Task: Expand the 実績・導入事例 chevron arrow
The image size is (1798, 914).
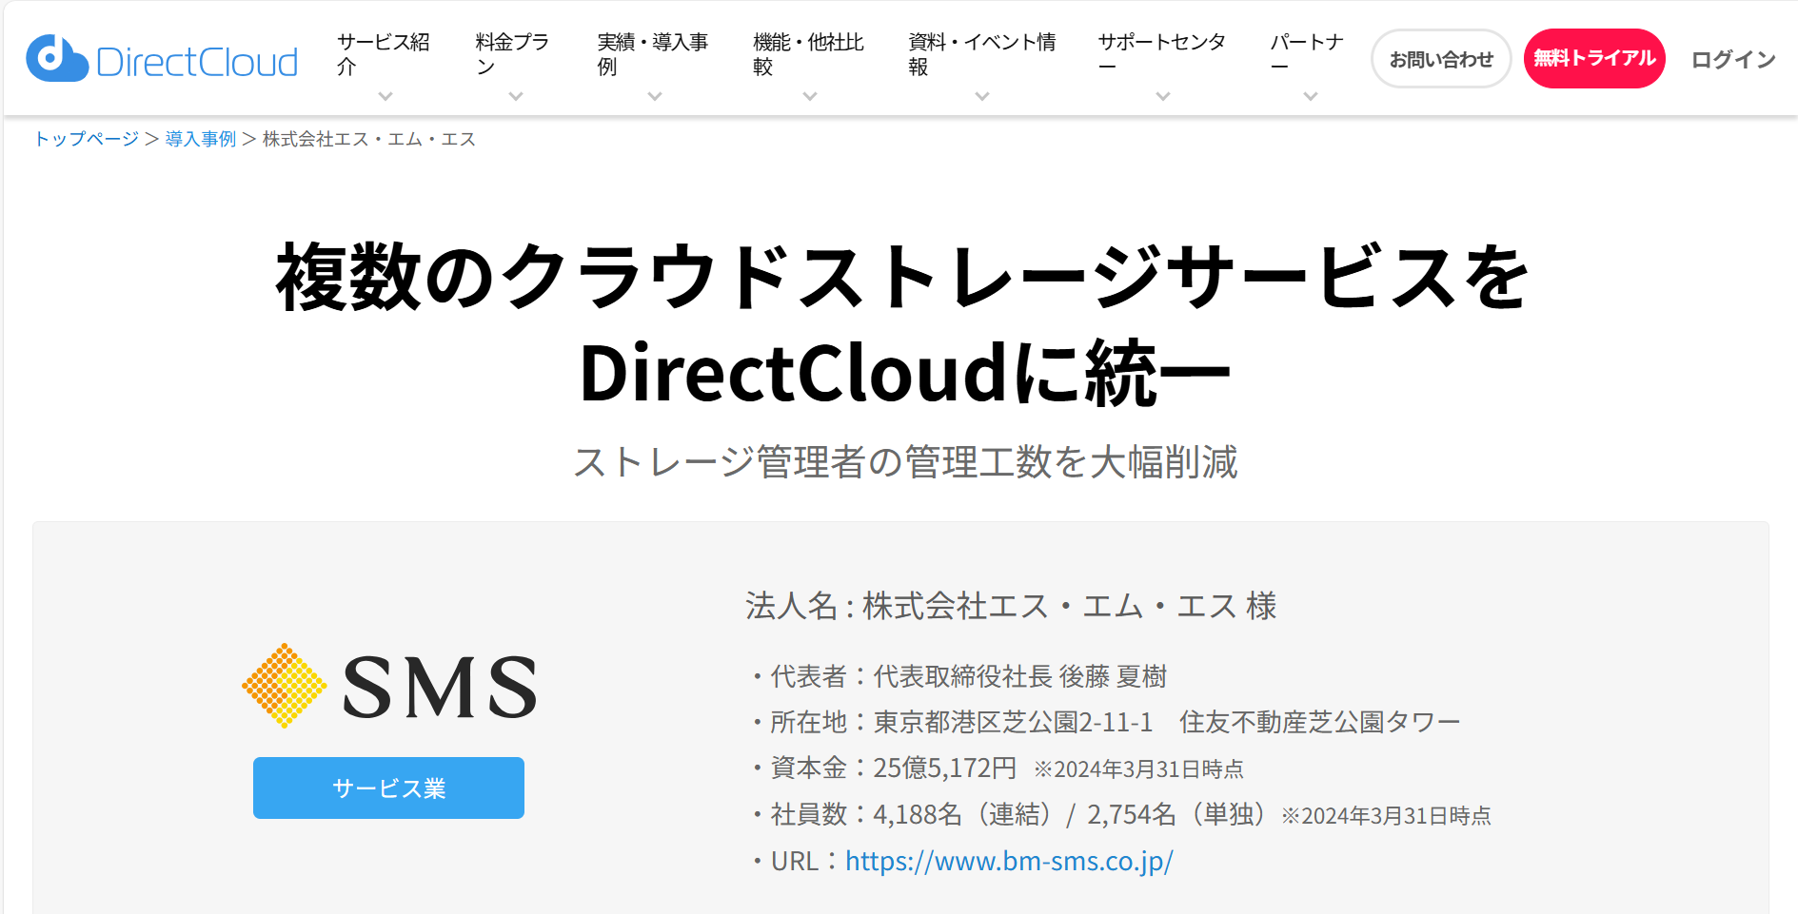Action: tap(655, 96)
